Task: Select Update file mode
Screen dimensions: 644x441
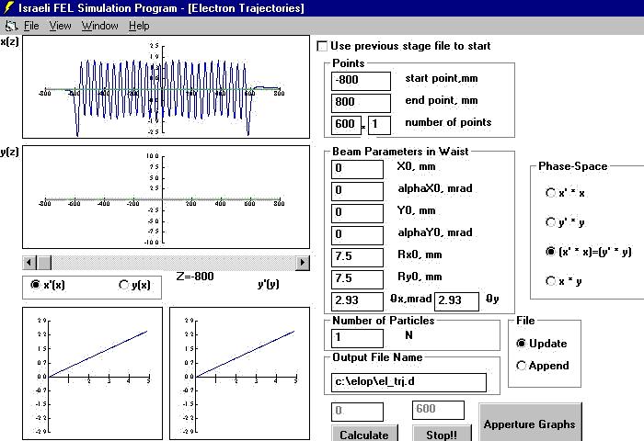Action: tap(521, 344)
